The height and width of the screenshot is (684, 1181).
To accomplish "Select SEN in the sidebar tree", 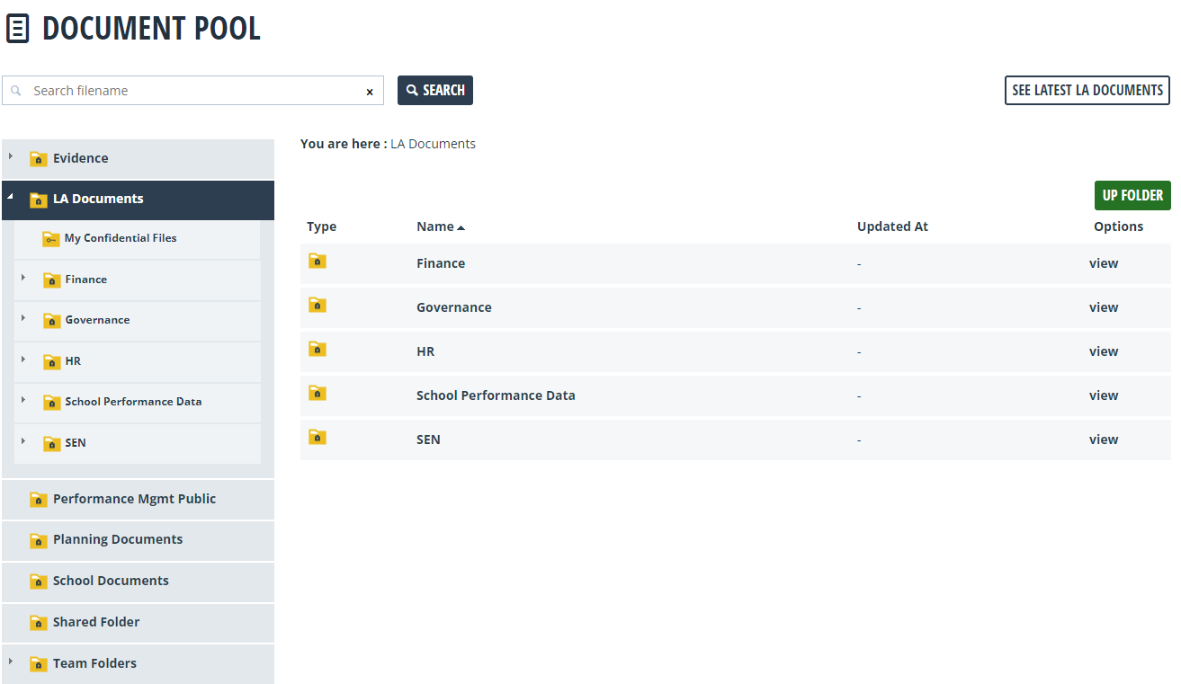I will (138, 444).
